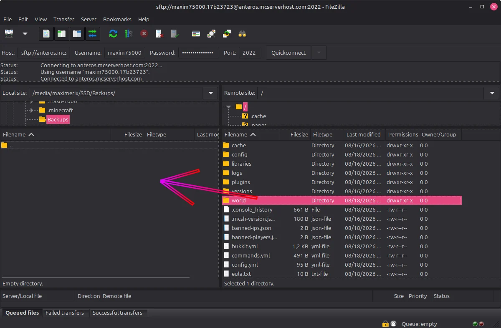Select config folder in remote list
This screenshot has height=328, width=501.
pos(240,154)
